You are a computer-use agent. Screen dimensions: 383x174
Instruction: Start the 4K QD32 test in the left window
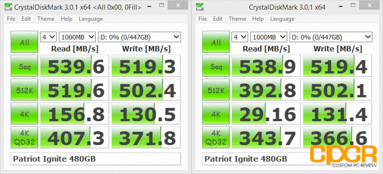tap(24, 137)
